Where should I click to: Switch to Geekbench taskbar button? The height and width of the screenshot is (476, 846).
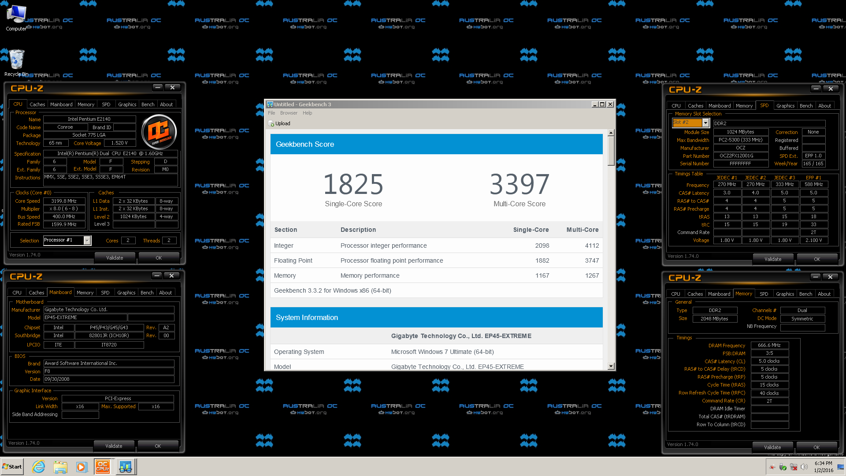126,467
